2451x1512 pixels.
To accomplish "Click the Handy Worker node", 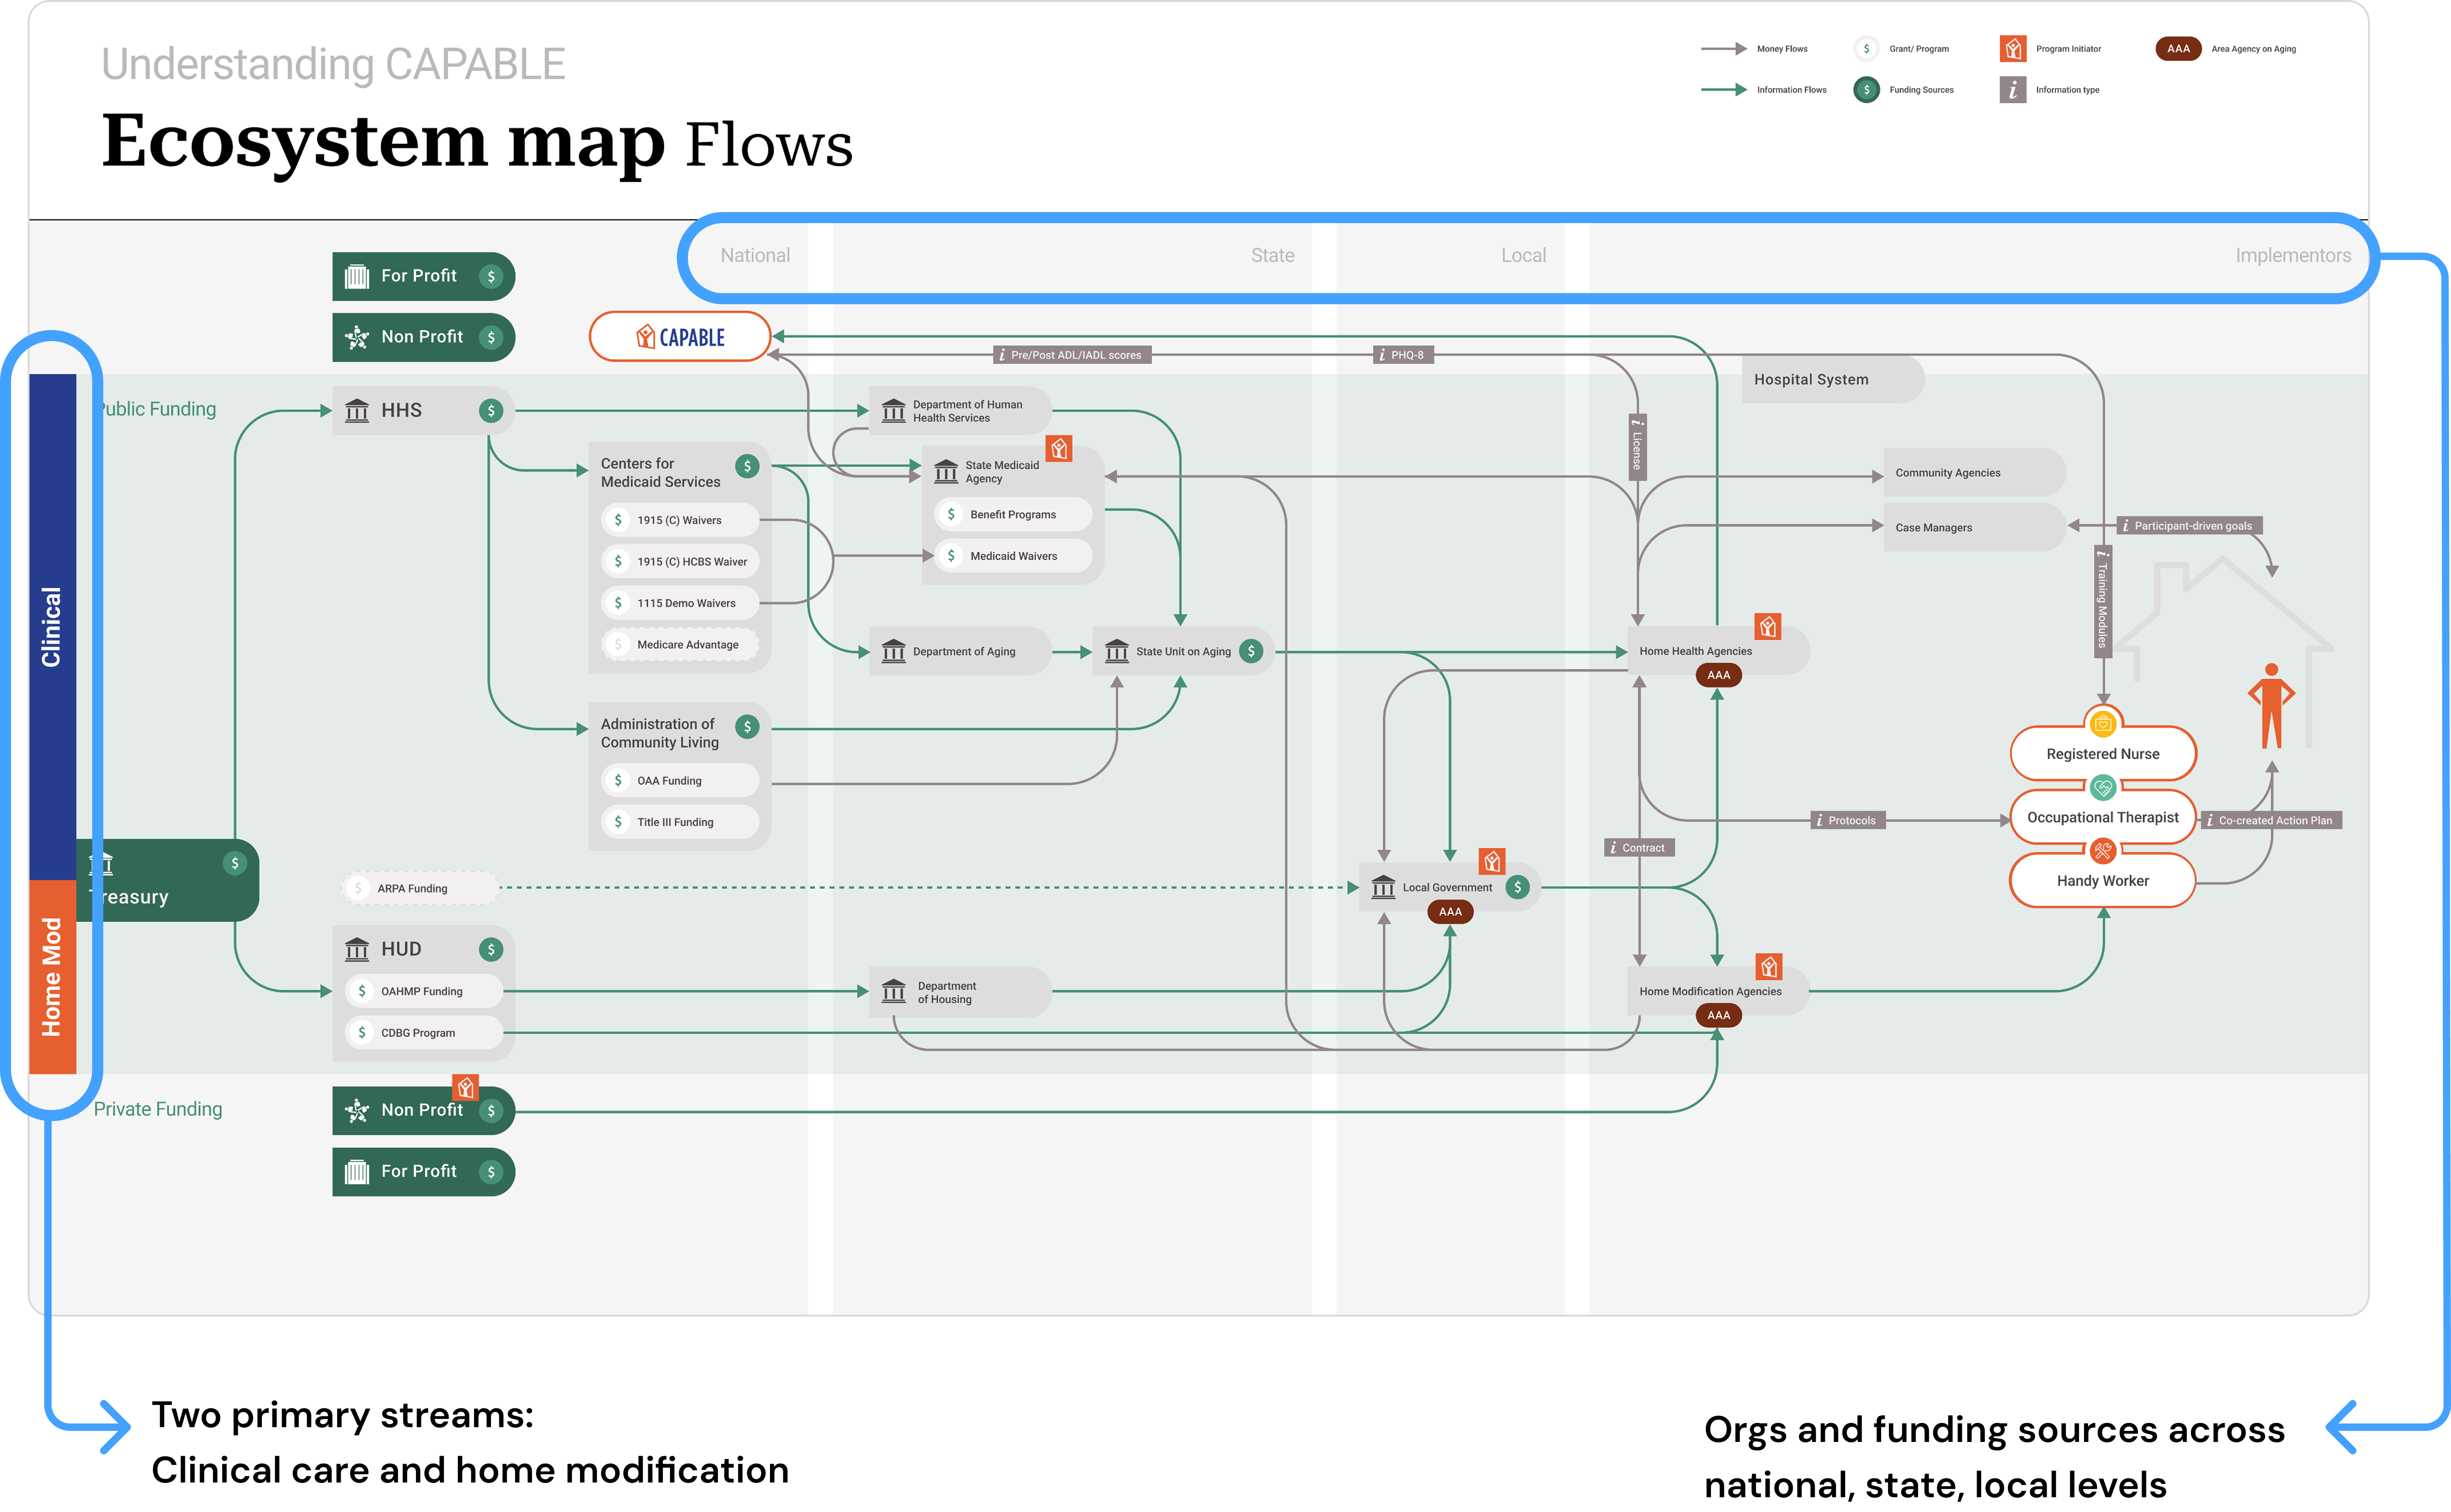I will [x=2102, y=881].
